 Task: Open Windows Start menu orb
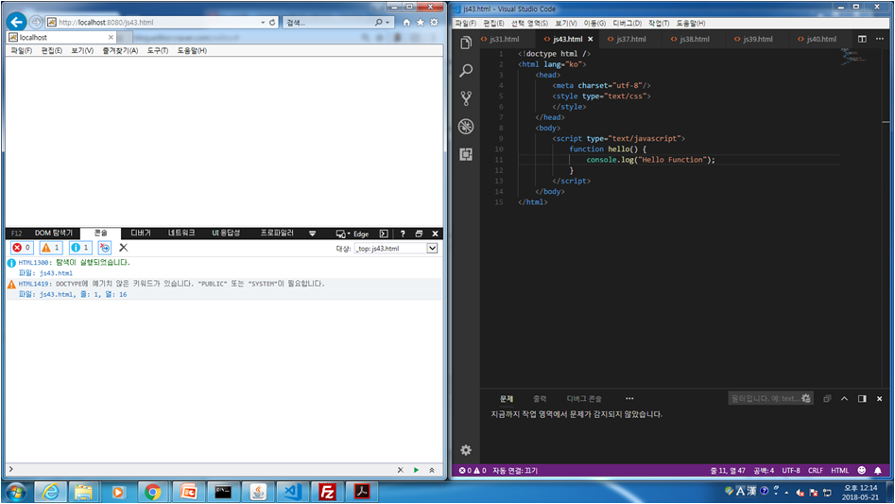(x=16, y=492)
